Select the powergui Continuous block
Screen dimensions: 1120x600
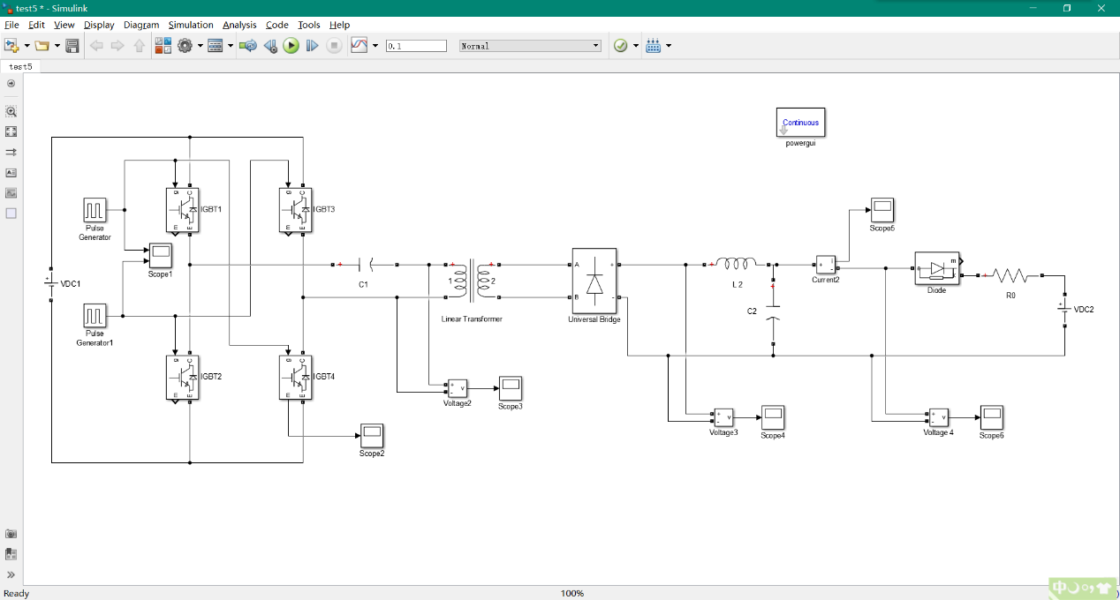coord(800,123)
